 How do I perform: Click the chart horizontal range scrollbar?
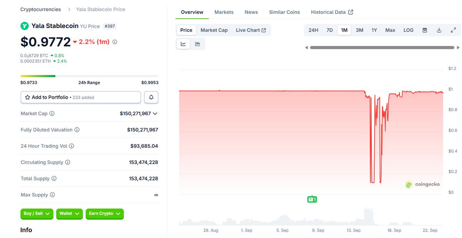(382, 48)
